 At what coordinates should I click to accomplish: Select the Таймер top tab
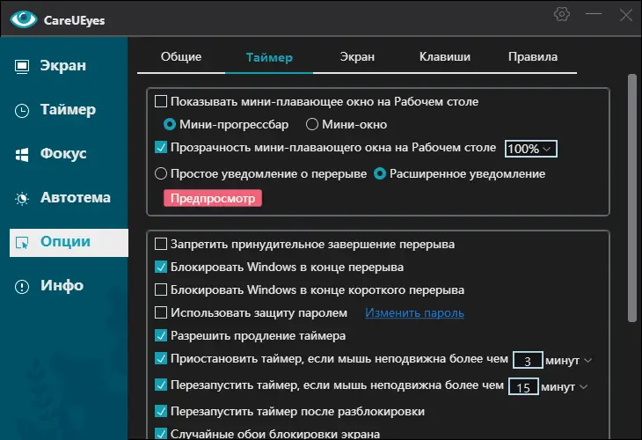click(x=269, y=57)
